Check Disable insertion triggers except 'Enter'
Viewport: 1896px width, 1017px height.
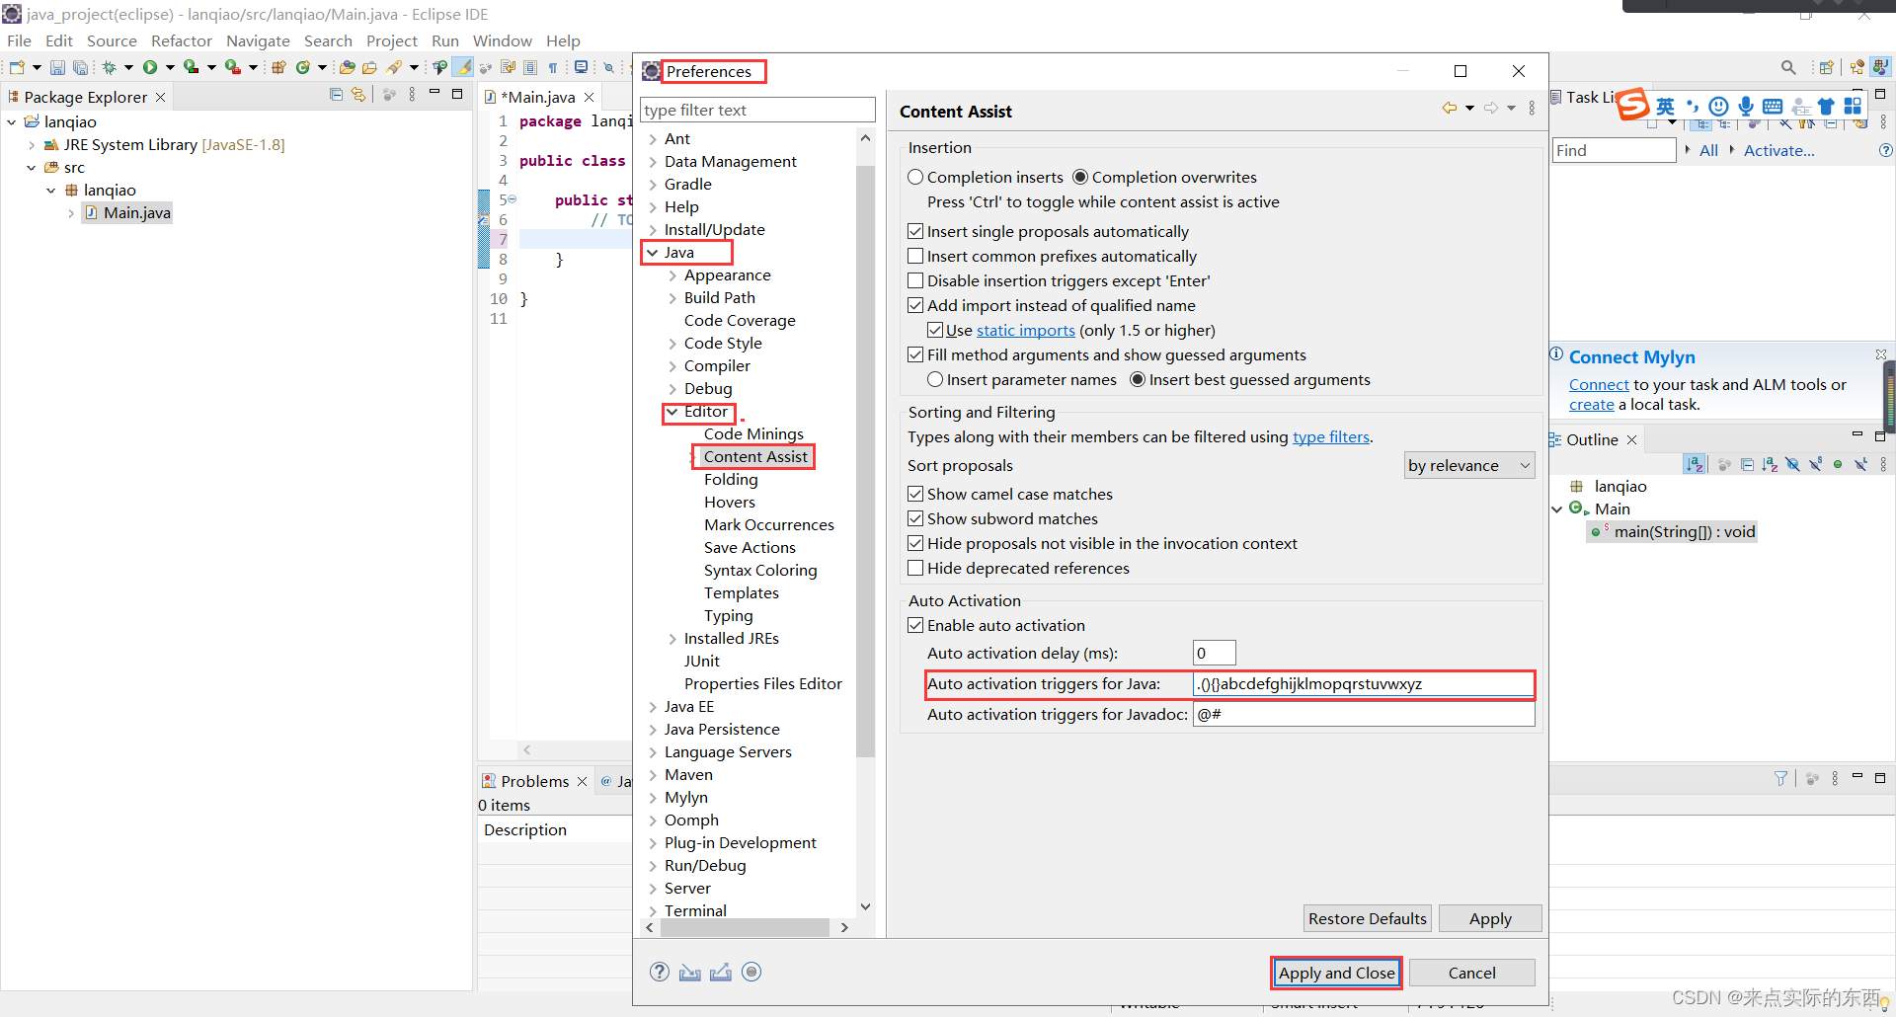pyautogui.click(x=915, y=280)
